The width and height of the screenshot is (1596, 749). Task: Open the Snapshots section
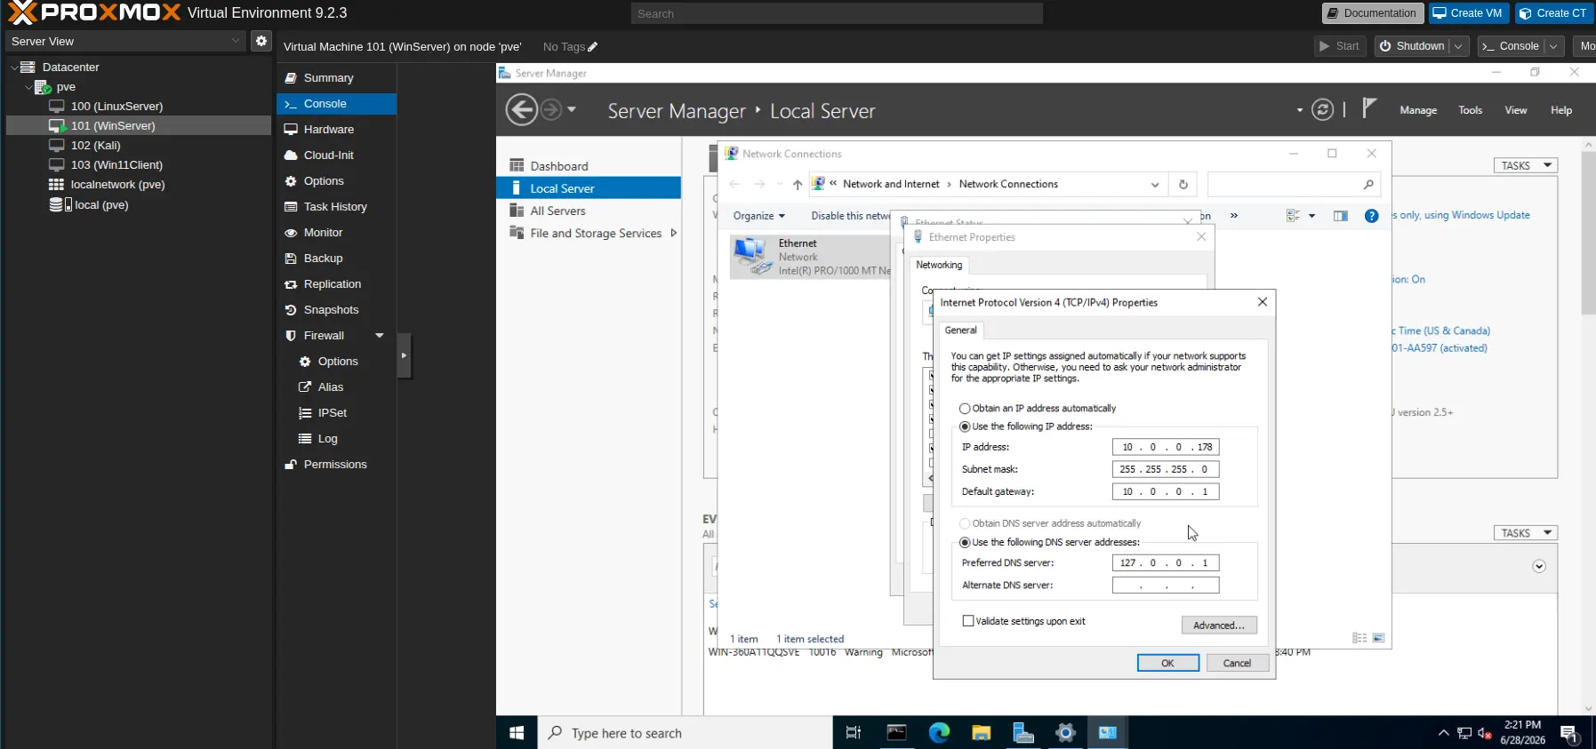tap(336, 310)
